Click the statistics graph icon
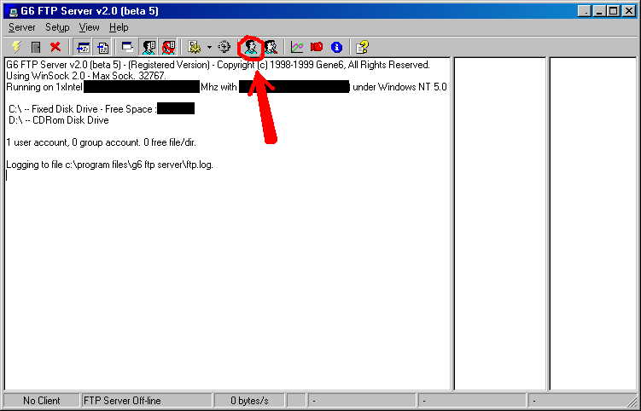The width and height of the screenshot is (641, 411). pos(297,47)
